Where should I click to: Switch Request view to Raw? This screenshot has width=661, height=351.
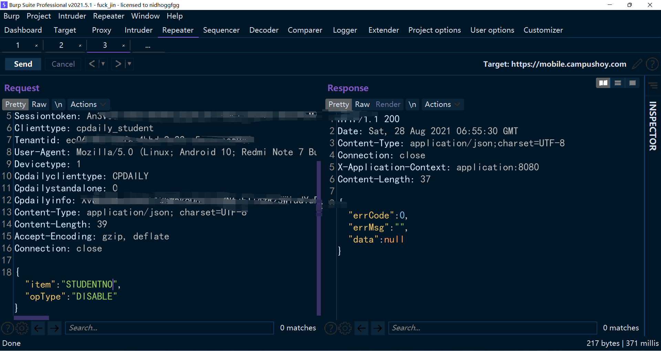tap(39, 104)
